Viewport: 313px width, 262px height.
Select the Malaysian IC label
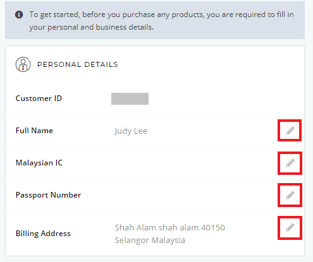tap(39, 163)
